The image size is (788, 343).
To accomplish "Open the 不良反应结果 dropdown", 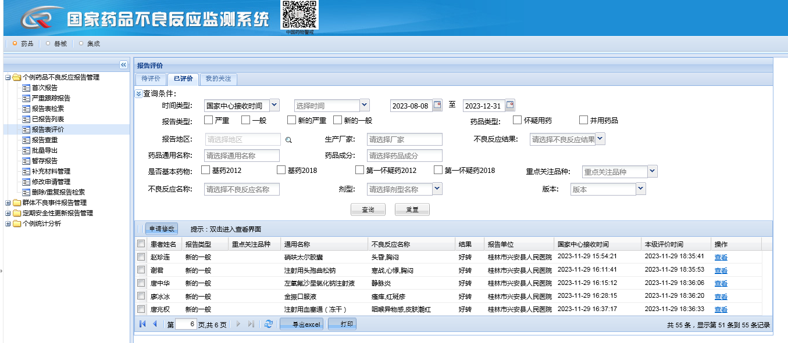I will click(x=600, y=139).
